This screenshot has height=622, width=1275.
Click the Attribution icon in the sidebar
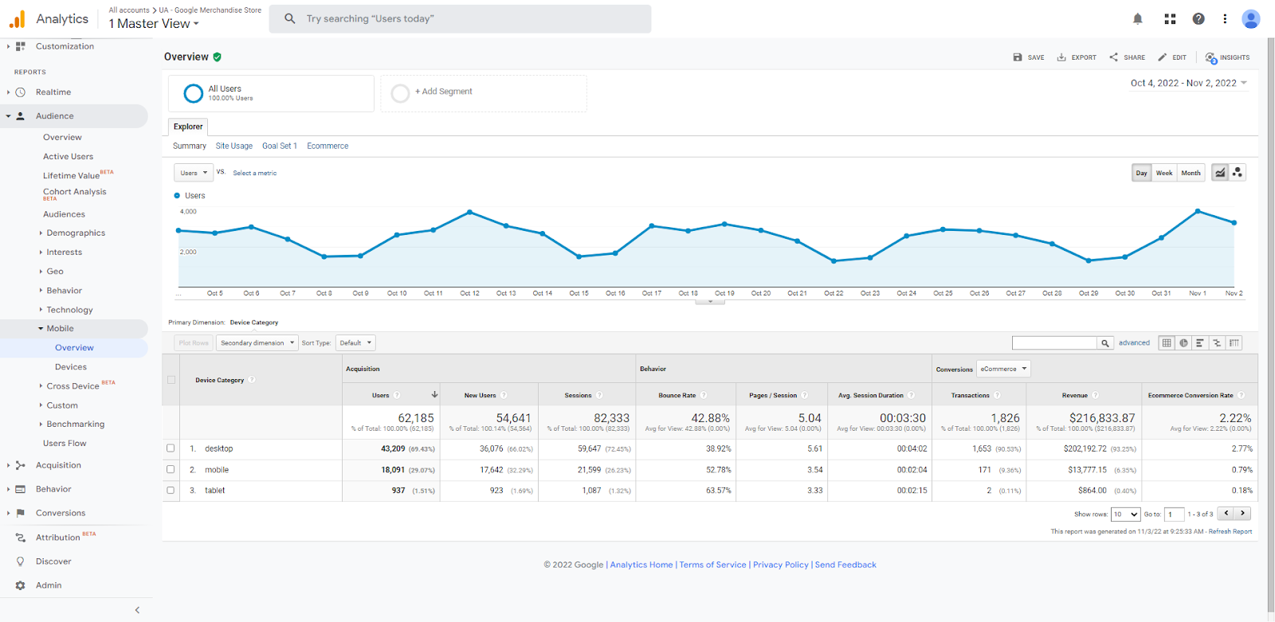(20, 538)
